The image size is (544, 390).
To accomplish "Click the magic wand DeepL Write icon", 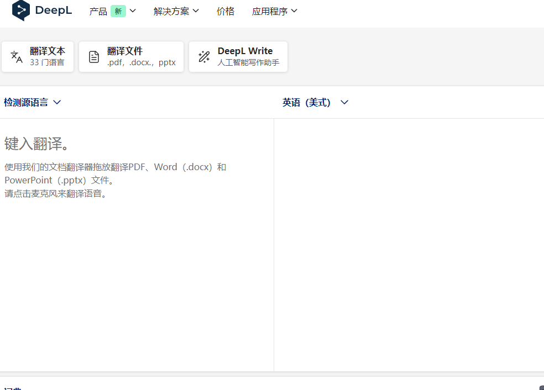I will coord(204,57).
